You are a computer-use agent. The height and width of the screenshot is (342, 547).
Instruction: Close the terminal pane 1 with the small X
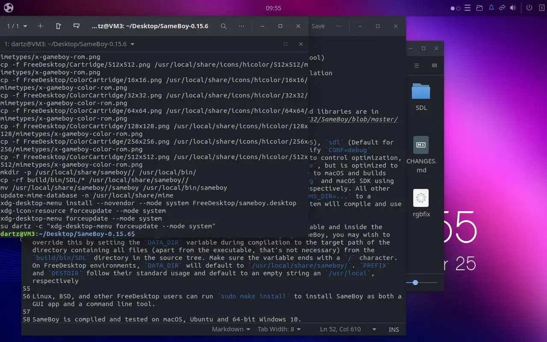[301, 44]
